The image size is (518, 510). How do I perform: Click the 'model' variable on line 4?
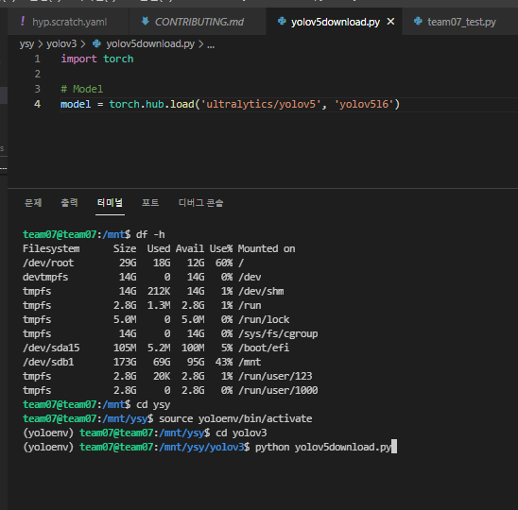pos(76,104)
